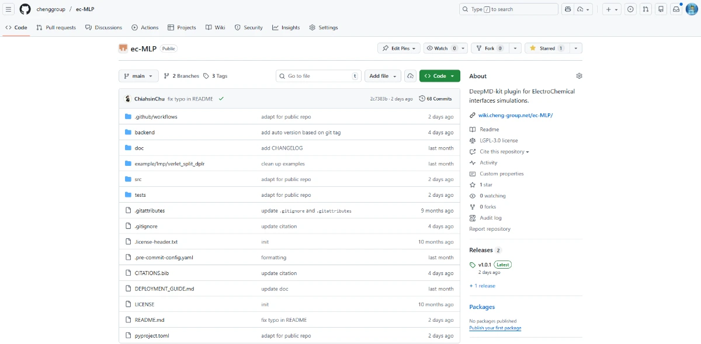Open issues icon in top header

[x=630, y=9]
